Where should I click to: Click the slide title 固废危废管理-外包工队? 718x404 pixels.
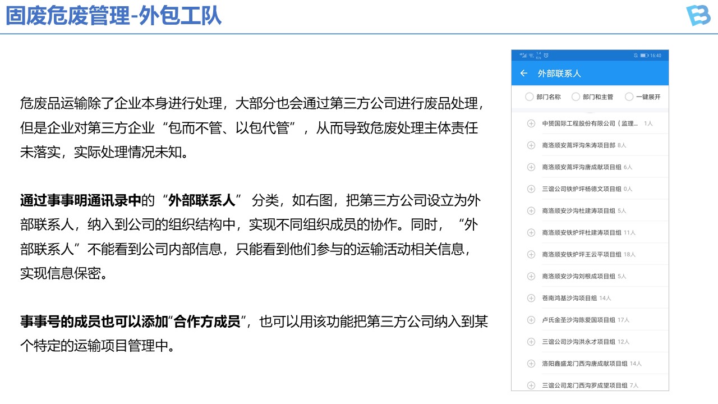click(x=114, y=16)
